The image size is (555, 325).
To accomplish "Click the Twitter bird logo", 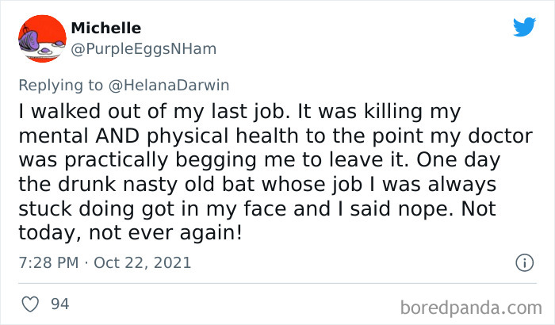I will tap(524, 28).
